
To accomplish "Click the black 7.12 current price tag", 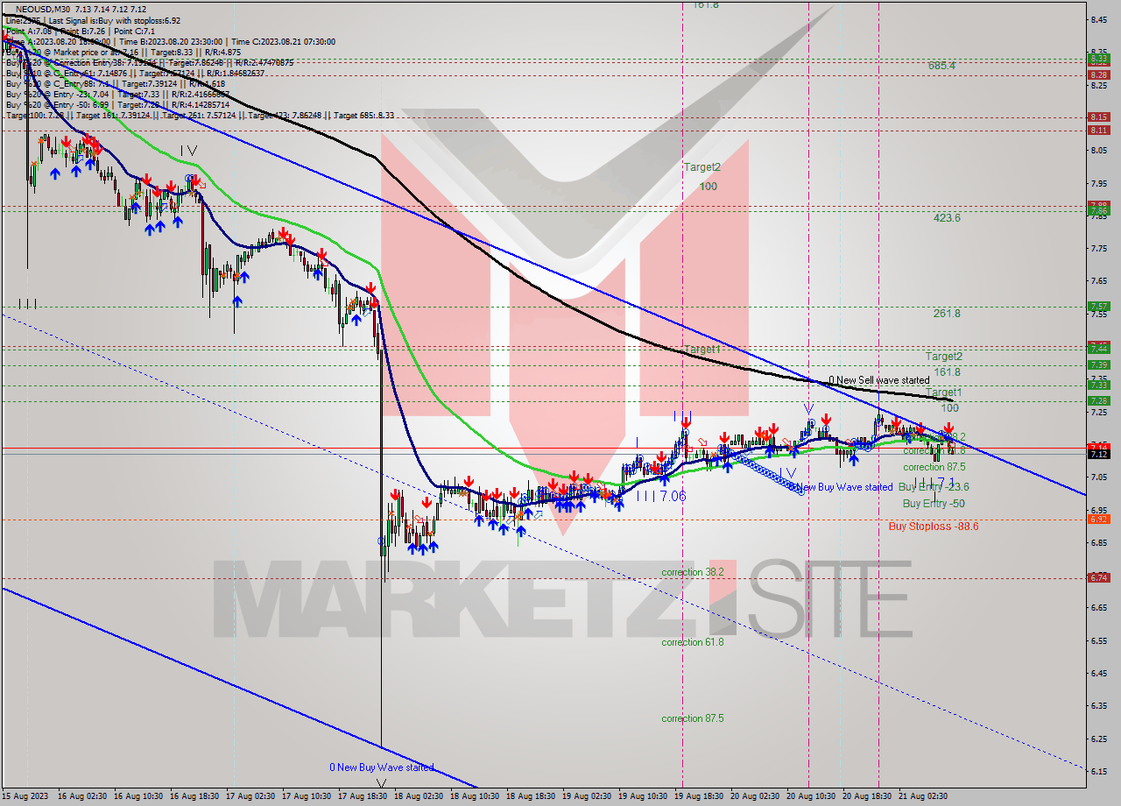I will (x=1098, y=454).
